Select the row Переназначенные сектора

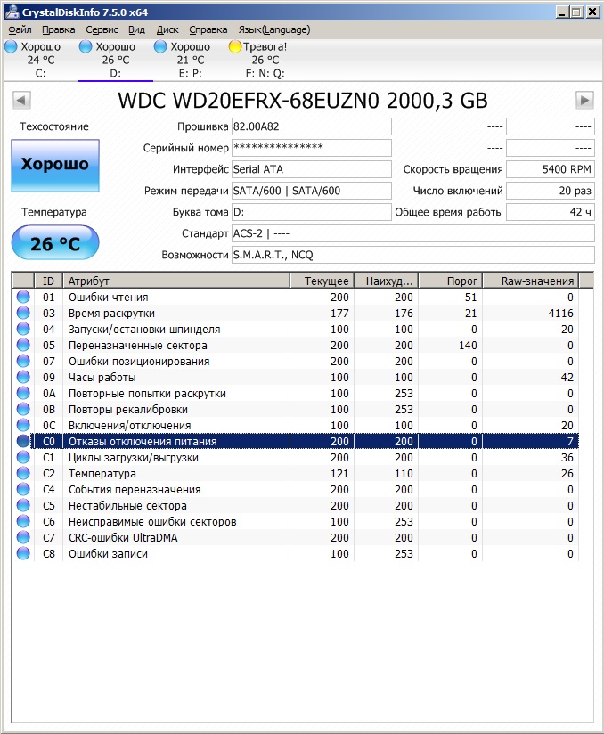point(296,345)
